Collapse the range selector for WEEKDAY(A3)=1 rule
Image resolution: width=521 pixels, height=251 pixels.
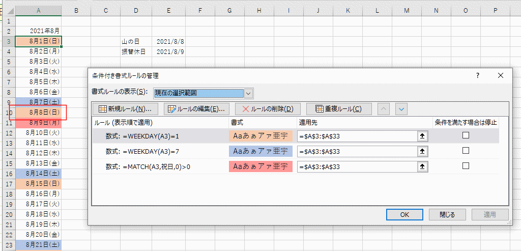423,135
